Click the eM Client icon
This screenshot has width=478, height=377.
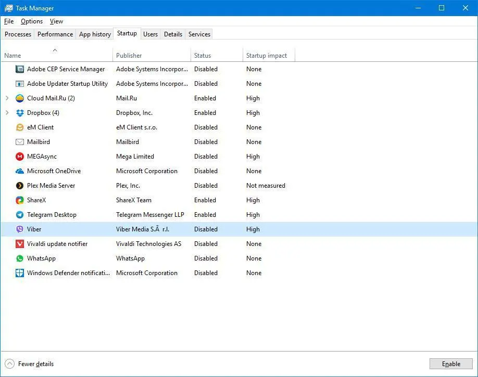point(20,127)
